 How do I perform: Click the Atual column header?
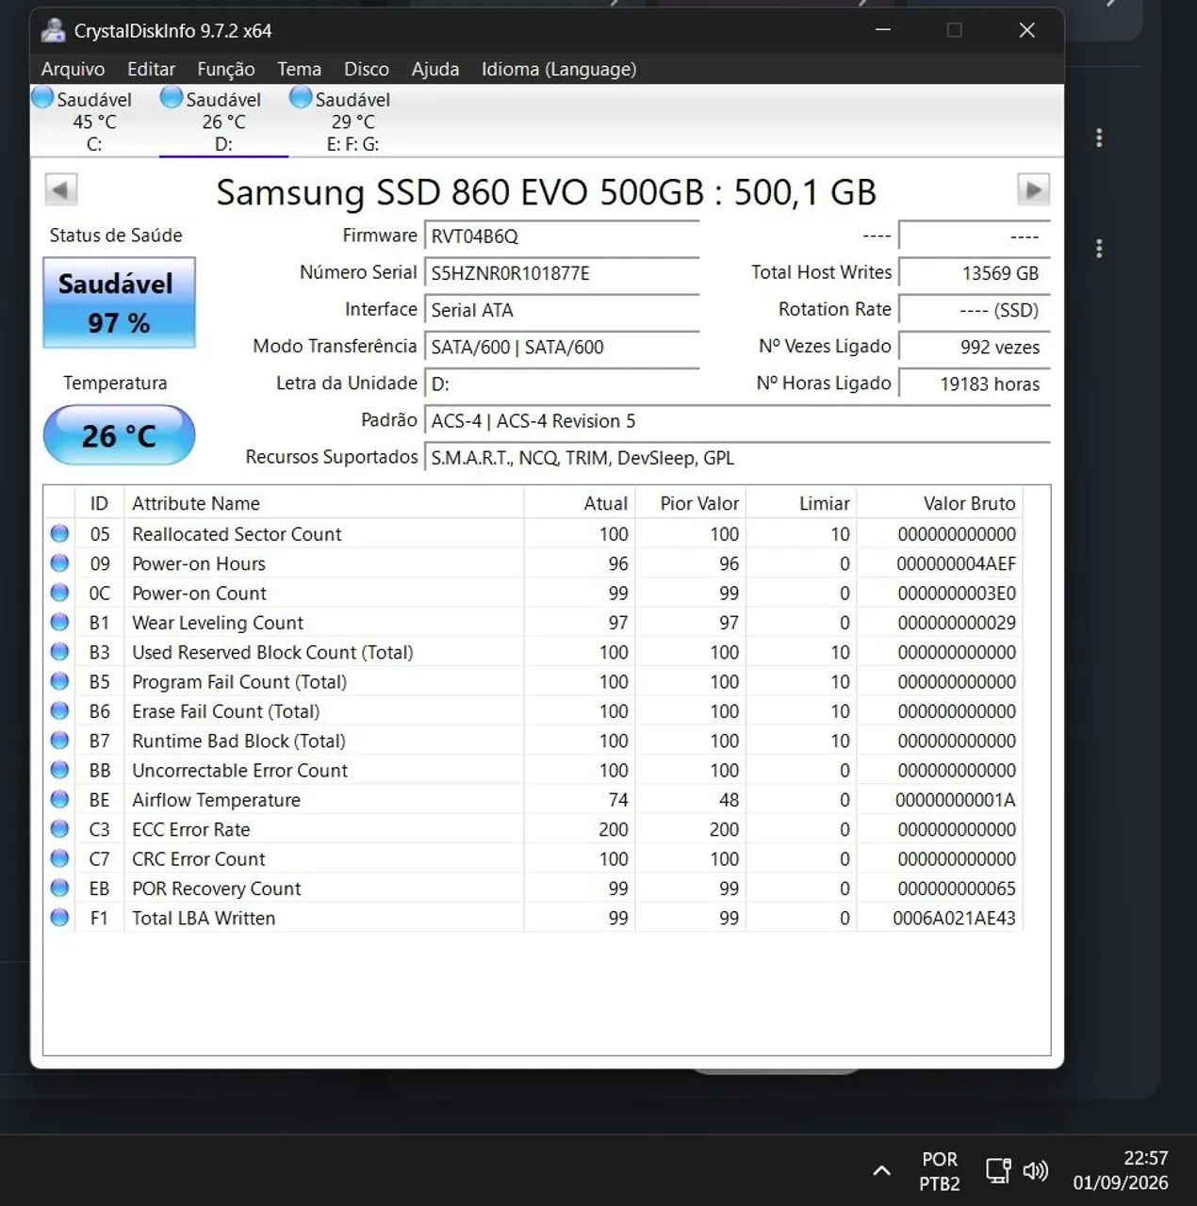click(x=580, y=503)
